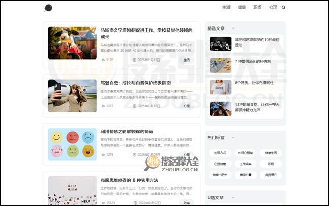Screen dimensions: 329x206
Task: Click the 热门标签 section heading
Action: click(x=216, y=138)
